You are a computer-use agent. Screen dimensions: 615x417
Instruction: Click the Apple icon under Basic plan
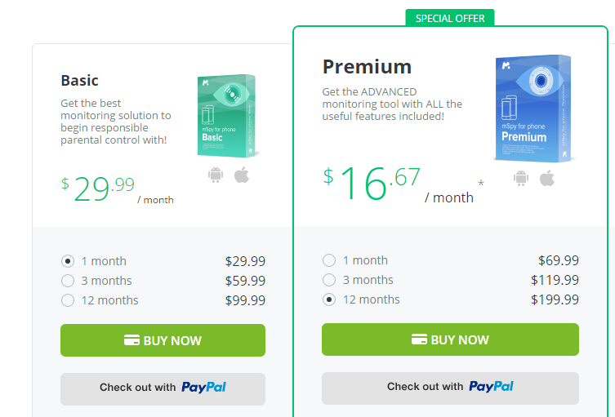tap(242, 175)
